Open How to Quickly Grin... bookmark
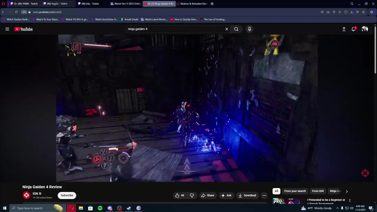This screenshot has height=212, width=377. click(x=184, y=19)
